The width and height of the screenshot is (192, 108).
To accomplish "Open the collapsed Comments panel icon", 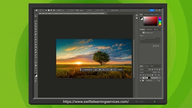I will tap(137, 18).
